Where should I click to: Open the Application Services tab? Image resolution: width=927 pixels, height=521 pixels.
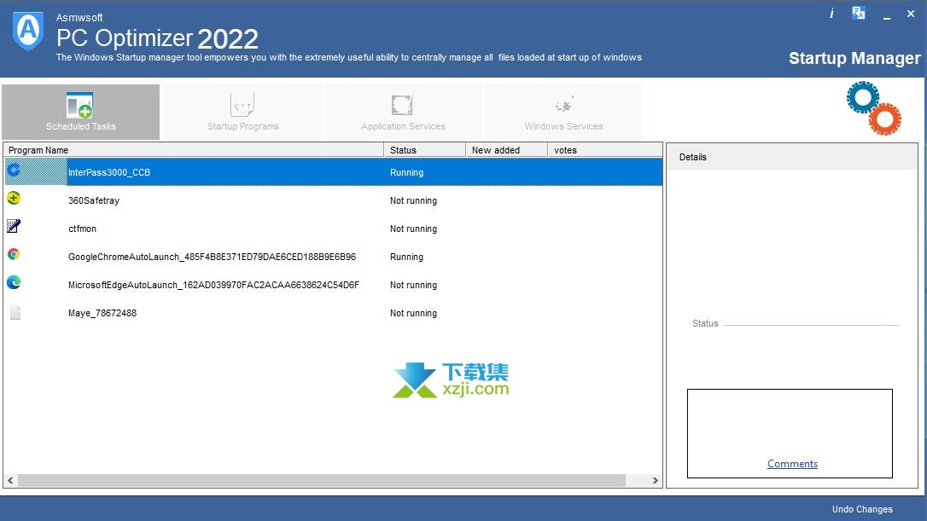coord(403,113)
